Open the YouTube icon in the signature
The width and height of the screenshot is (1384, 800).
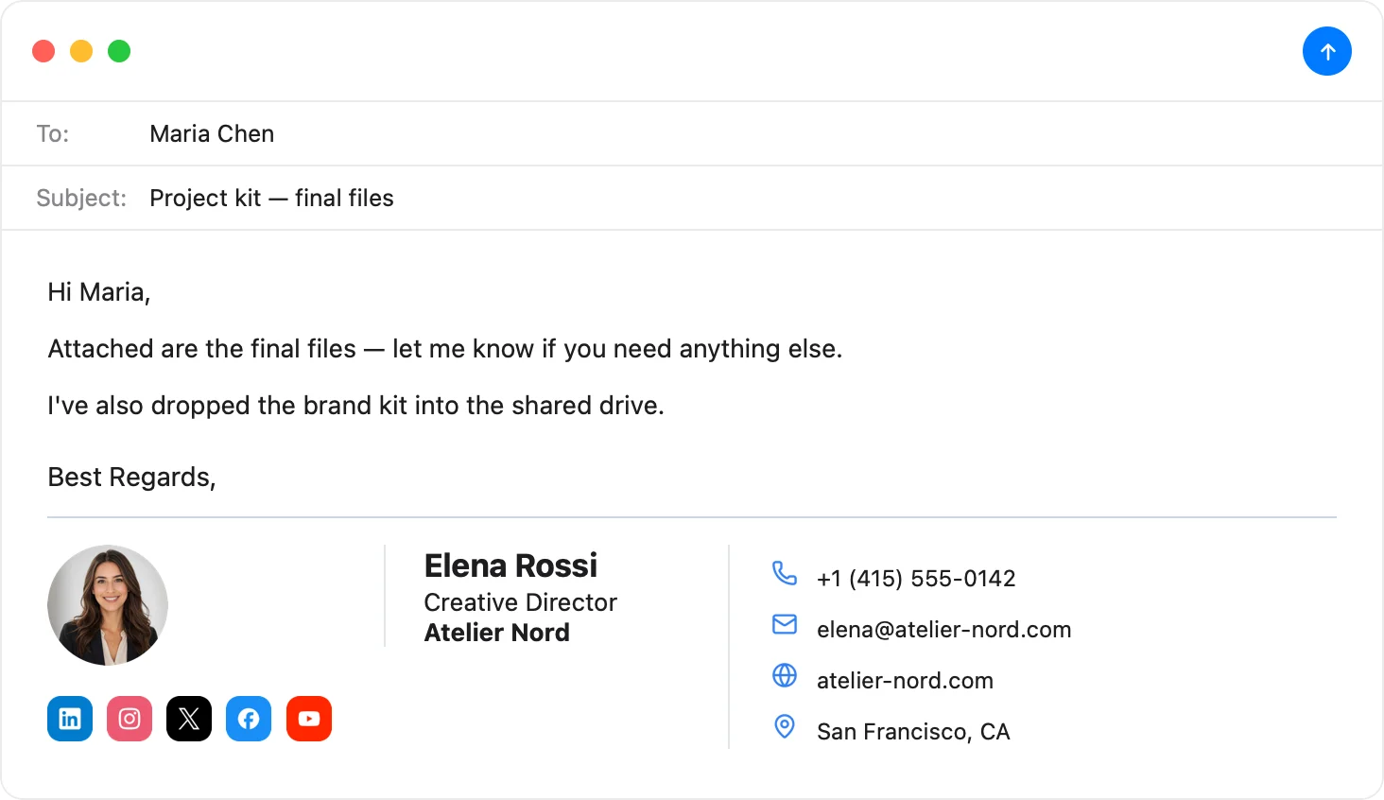coord(309,719)
